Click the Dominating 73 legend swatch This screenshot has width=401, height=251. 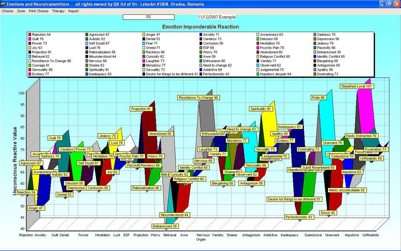(x=315, y=74)
